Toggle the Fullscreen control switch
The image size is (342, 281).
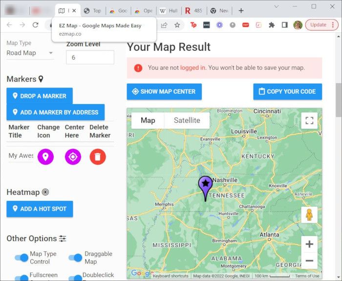pos(21,278)
